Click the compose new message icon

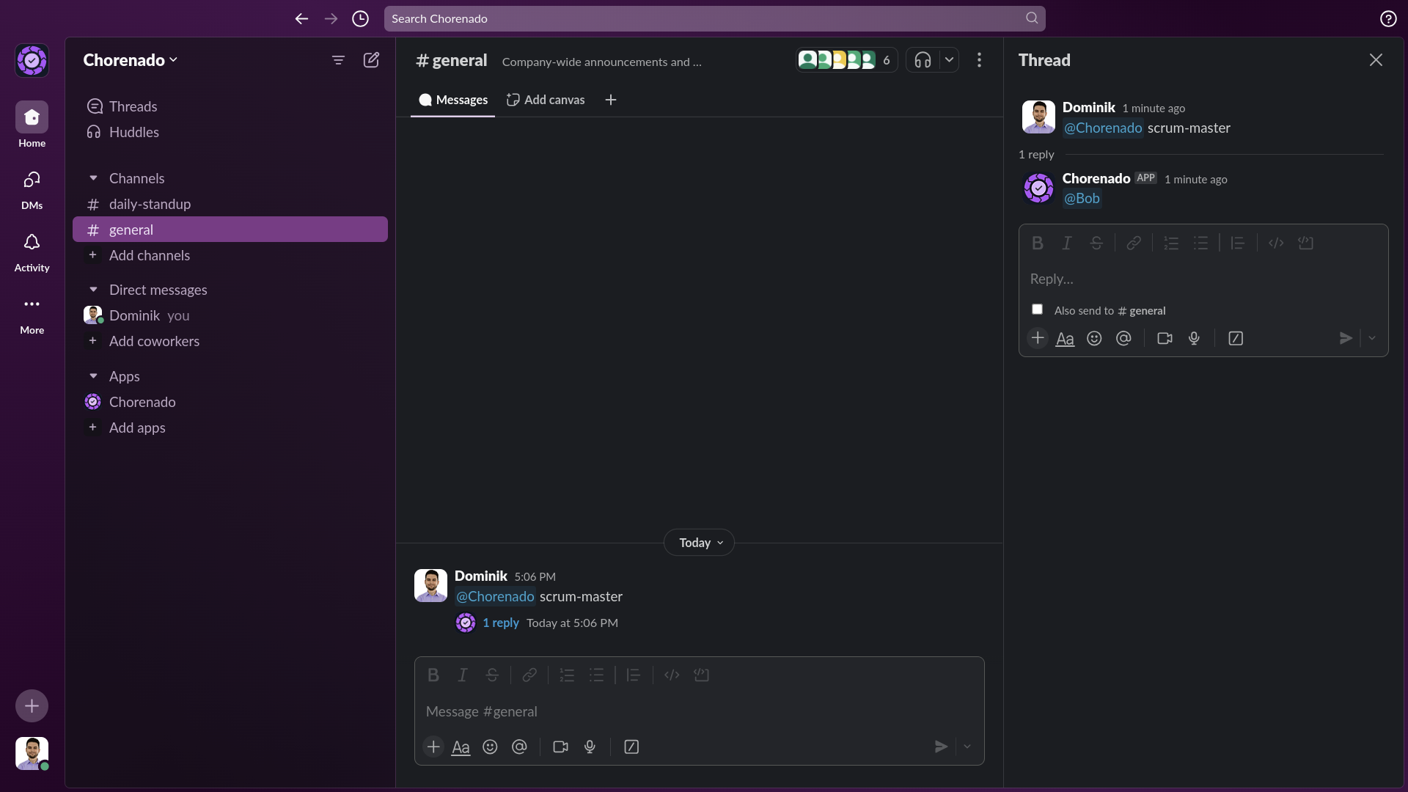pyautogui.click(x=371, y=60)
